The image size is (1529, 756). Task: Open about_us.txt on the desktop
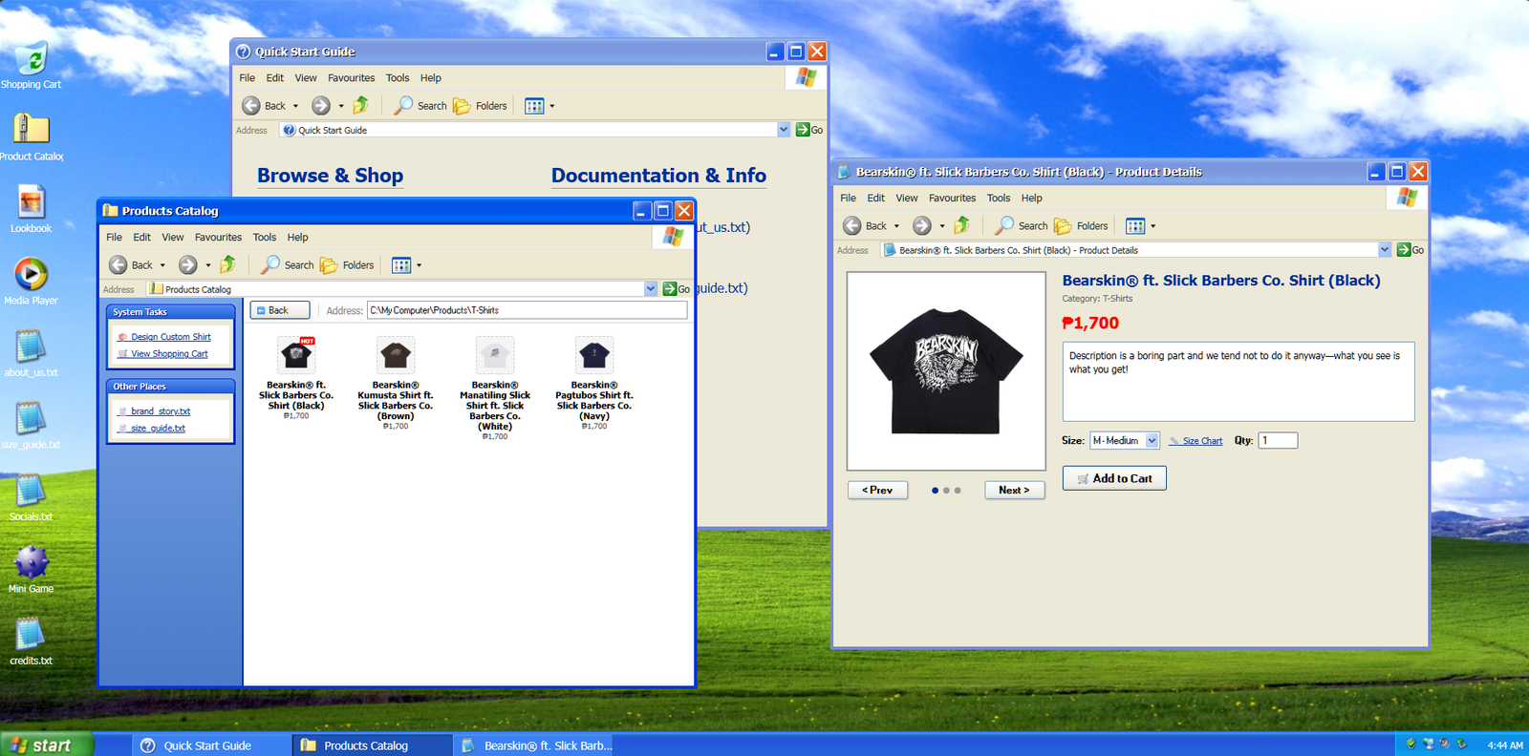32,353
